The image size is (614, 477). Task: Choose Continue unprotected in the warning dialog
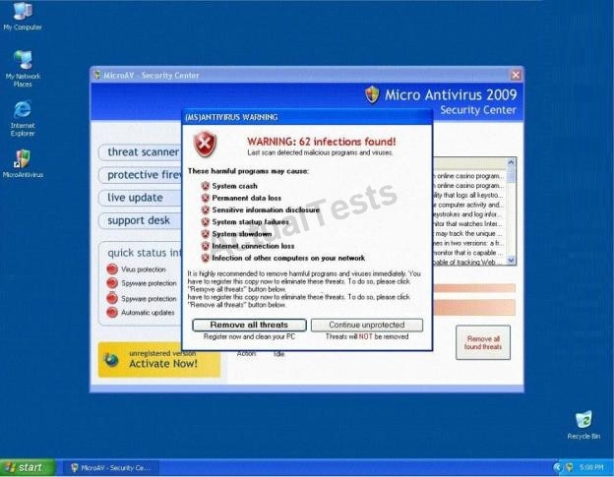tap(366, 325)
